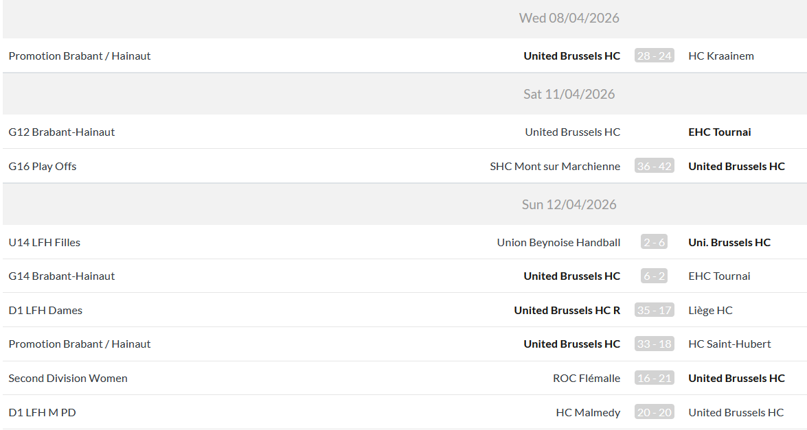Open the 6 - 2 score result
The height and width of the screenshot is (430, 807).
coord(654,276)
